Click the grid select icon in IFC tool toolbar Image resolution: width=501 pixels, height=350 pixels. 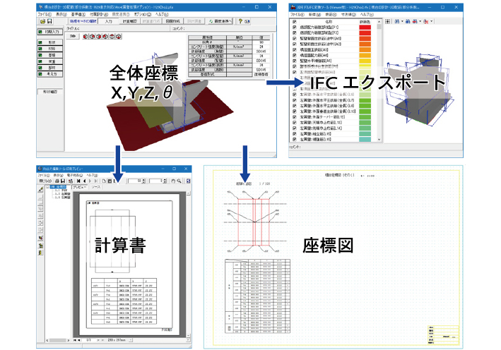tap(387, 21)
